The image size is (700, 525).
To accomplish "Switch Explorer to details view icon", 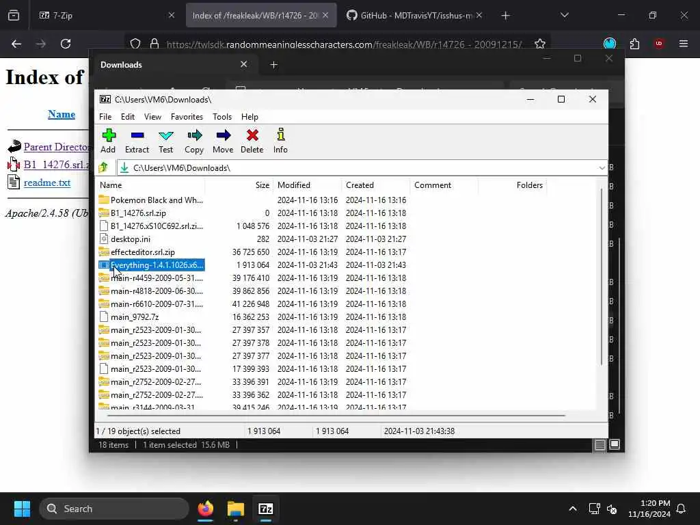I will click(x=600, y=444).
